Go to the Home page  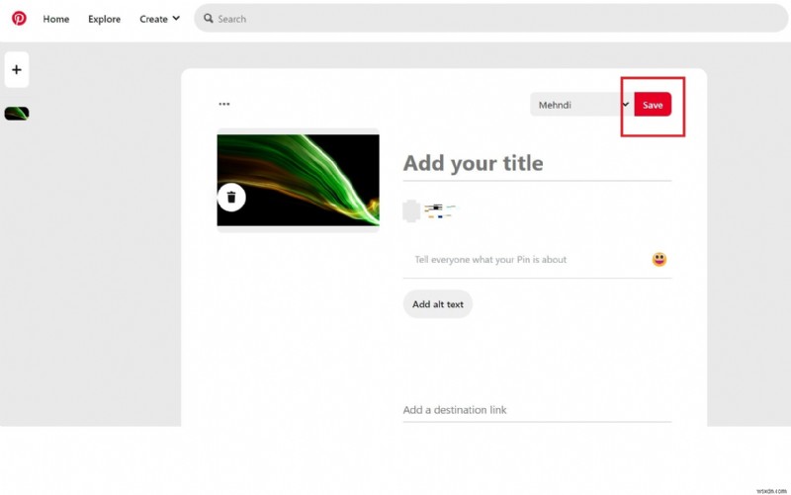click(56, 19)
